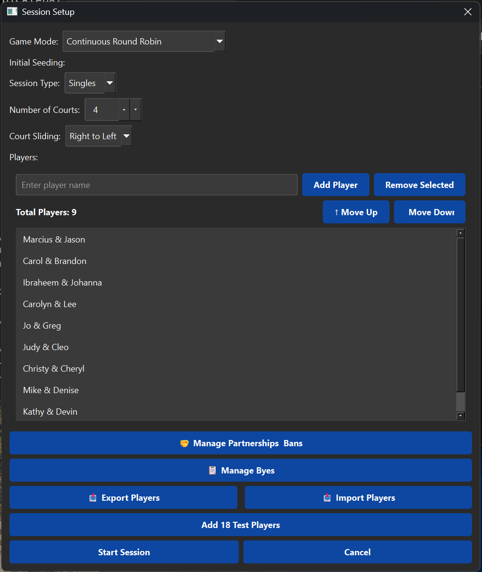Image resolution: width=482 pixels, height=572 pixels.
Task: Click the handshake icon on Manage Partnerships Bans
Action: tap(185, 443)
